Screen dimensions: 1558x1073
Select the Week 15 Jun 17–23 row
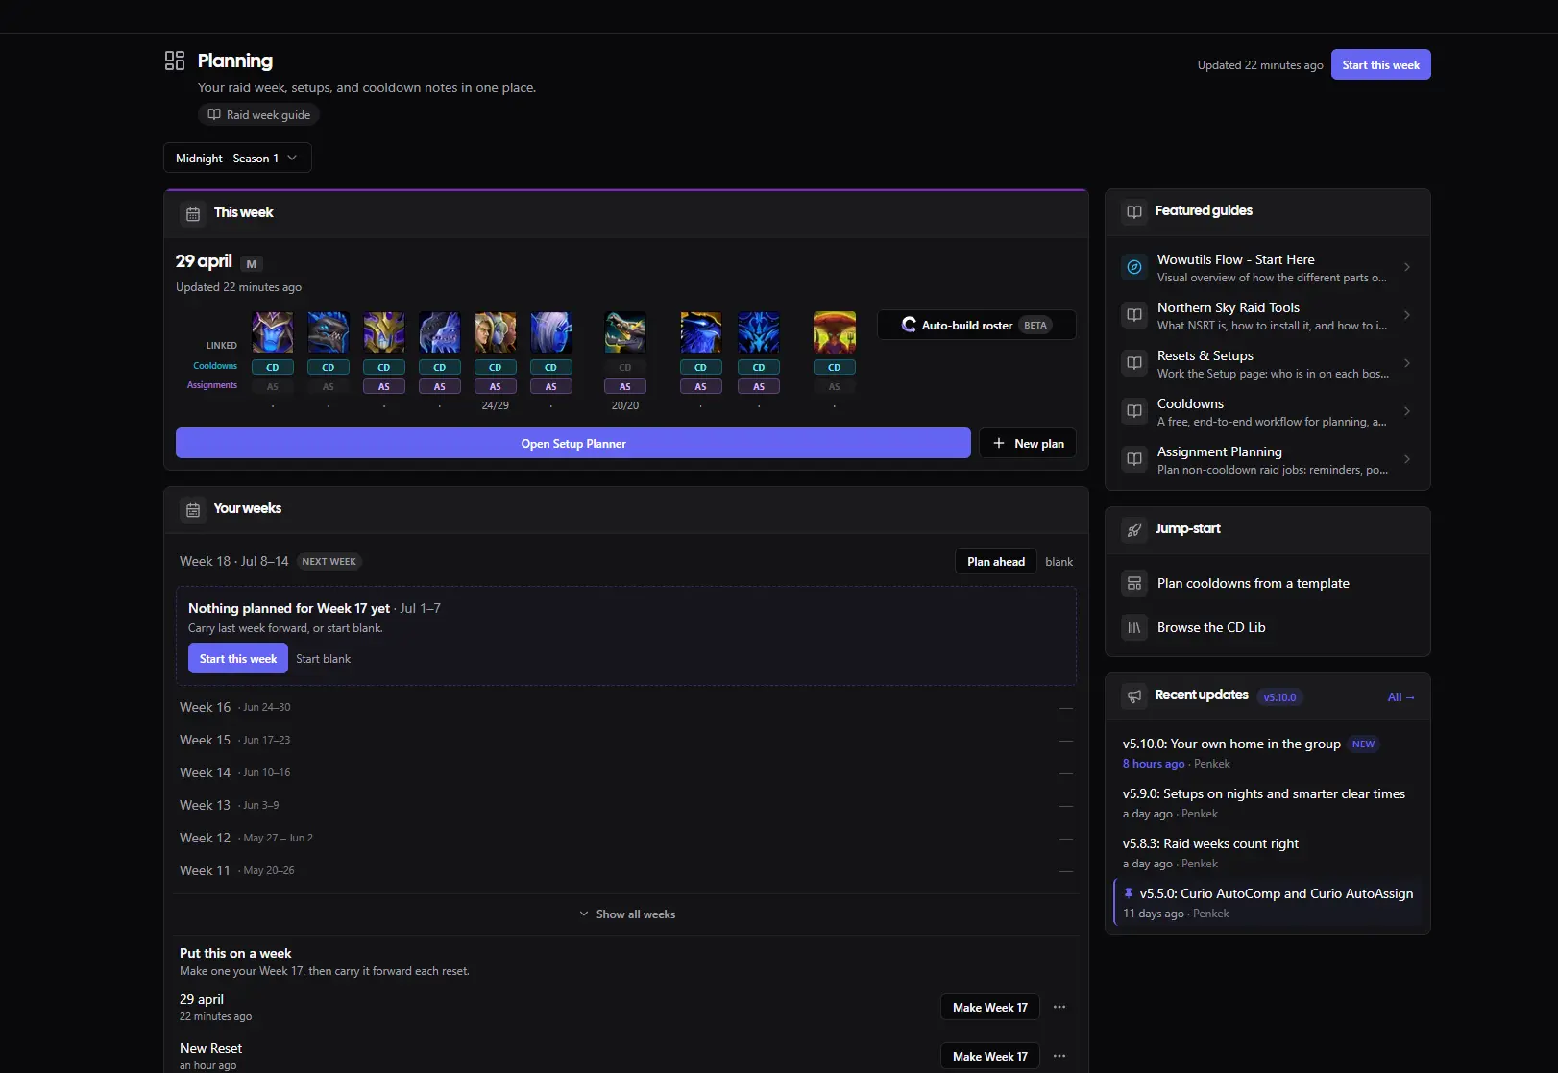click(626, 740)
